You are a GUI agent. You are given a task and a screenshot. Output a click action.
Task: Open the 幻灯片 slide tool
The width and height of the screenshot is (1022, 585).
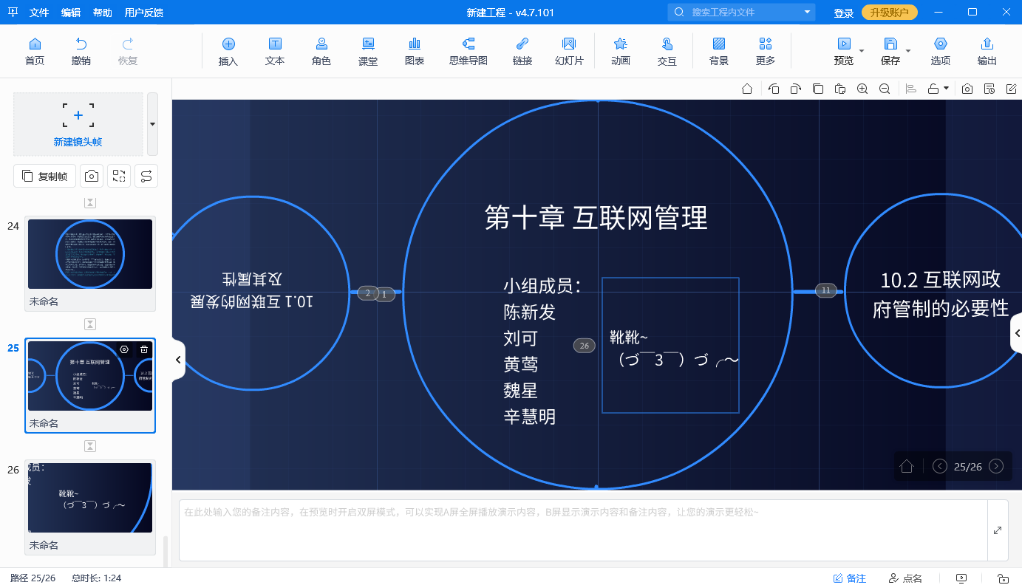[569, 51]
